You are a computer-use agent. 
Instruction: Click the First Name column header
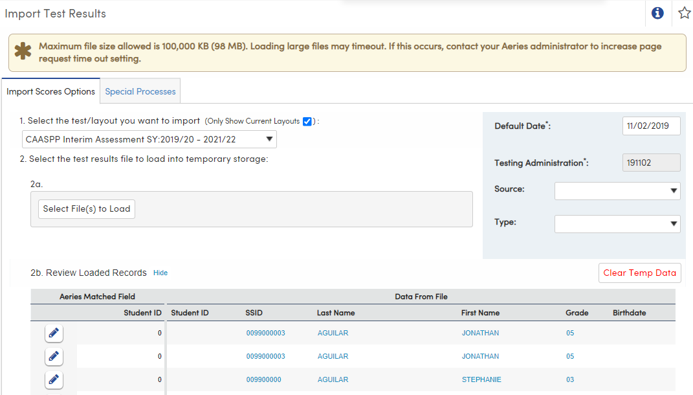[x=480, y=313]
